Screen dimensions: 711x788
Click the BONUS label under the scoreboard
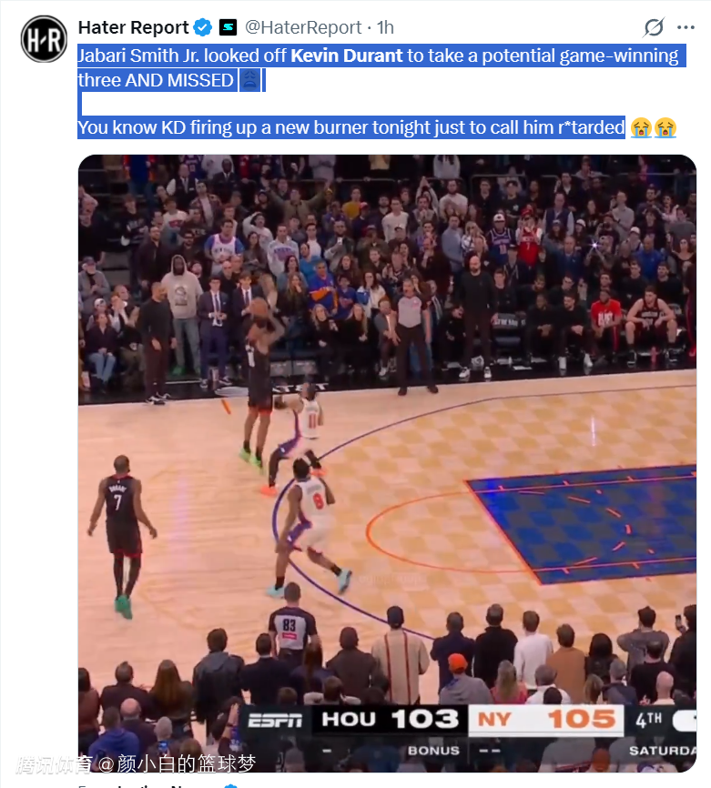click(433, 751)
